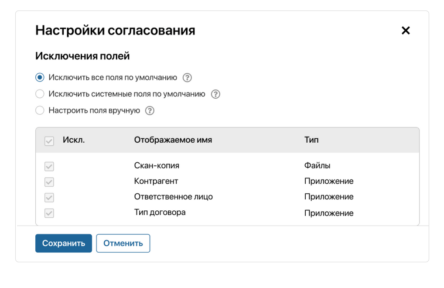Click the 'Сохранить' button
The width and height of the screenshot is (444, 288).
(x=63, y=243)
